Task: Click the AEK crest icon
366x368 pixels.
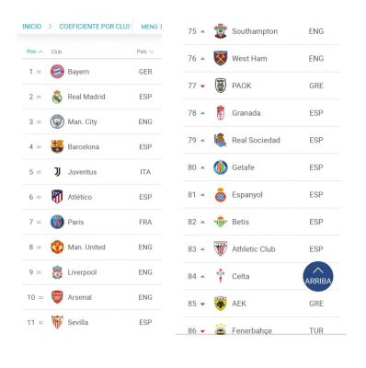Action: tap(221, 304)
